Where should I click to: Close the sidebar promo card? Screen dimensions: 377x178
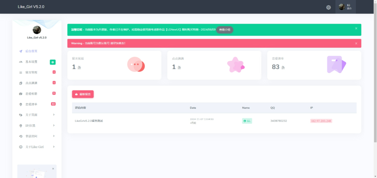click(x=53, y=169)
